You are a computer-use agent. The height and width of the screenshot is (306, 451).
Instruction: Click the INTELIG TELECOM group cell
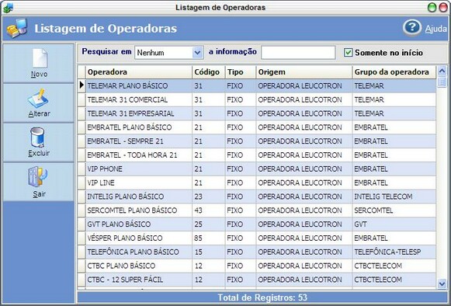394,196
